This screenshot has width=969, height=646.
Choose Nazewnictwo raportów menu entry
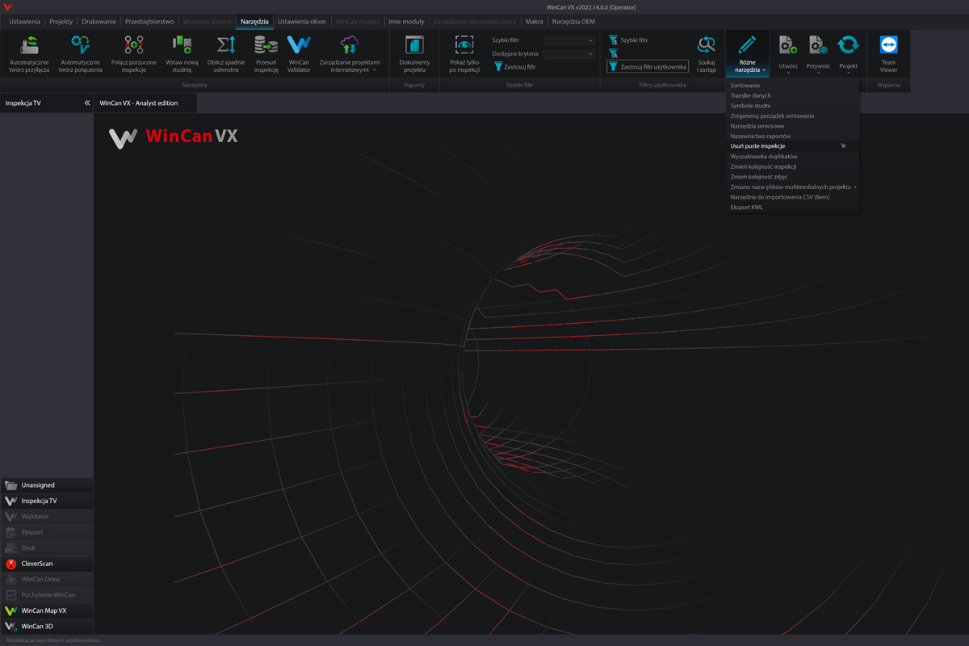pos(793,136)
